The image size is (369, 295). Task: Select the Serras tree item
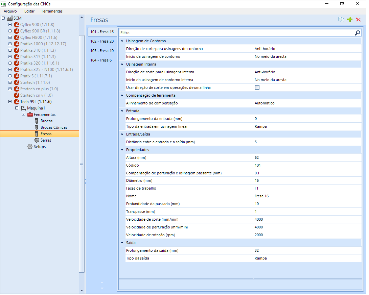pos(46,141)
